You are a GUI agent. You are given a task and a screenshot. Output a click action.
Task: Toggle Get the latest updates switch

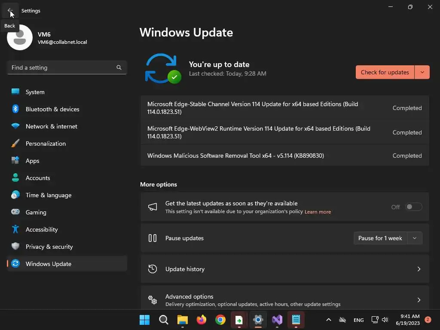[414, 207]
